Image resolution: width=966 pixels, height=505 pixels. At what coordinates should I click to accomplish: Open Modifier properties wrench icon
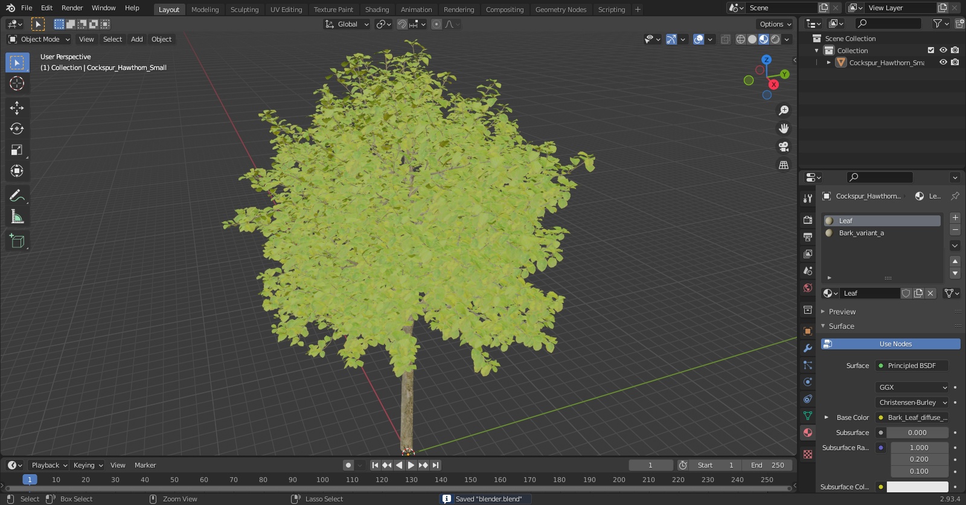pyautogui.click(x=808, y=348)
